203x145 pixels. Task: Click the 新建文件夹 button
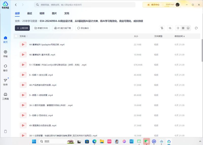41,28
